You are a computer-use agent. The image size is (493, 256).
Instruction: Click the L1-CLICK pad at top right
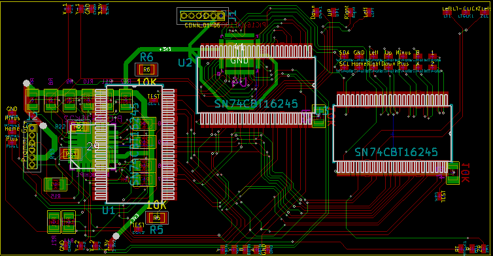click(466, 12)
